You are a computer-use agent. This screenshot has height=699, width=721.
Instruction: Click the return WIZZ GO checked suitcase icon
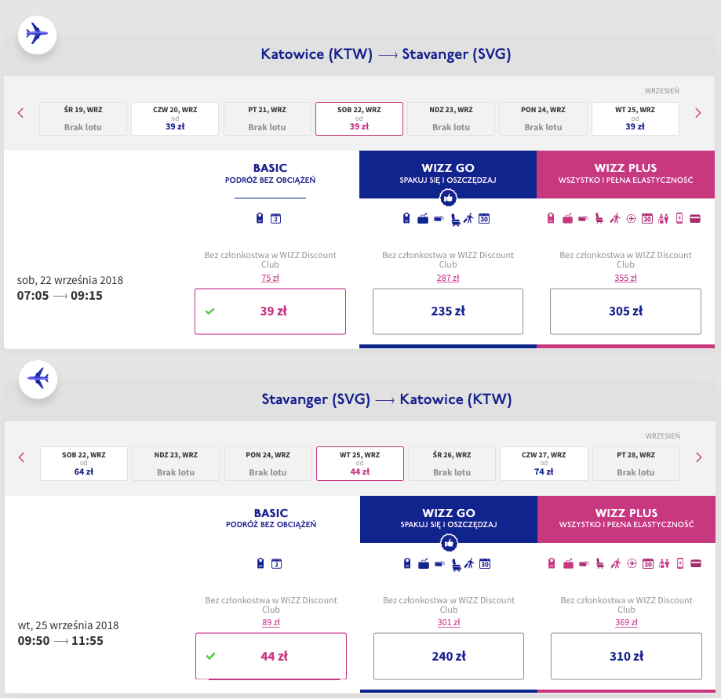(x=424, y=564)
